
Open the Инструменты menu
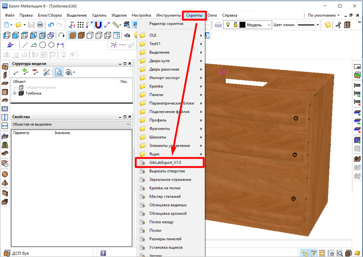(x=169, y=15)
